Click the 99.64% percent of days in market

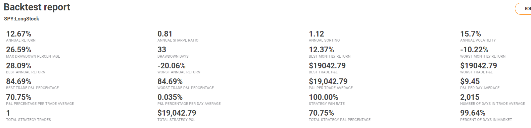[x=473, y=113]
